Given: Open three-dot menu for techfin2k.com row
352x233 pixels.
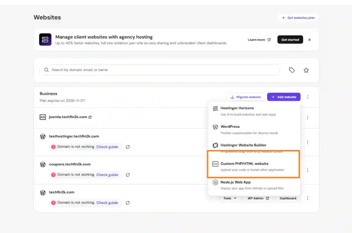Looking at the screenshot, I should [x=308, y=198].
